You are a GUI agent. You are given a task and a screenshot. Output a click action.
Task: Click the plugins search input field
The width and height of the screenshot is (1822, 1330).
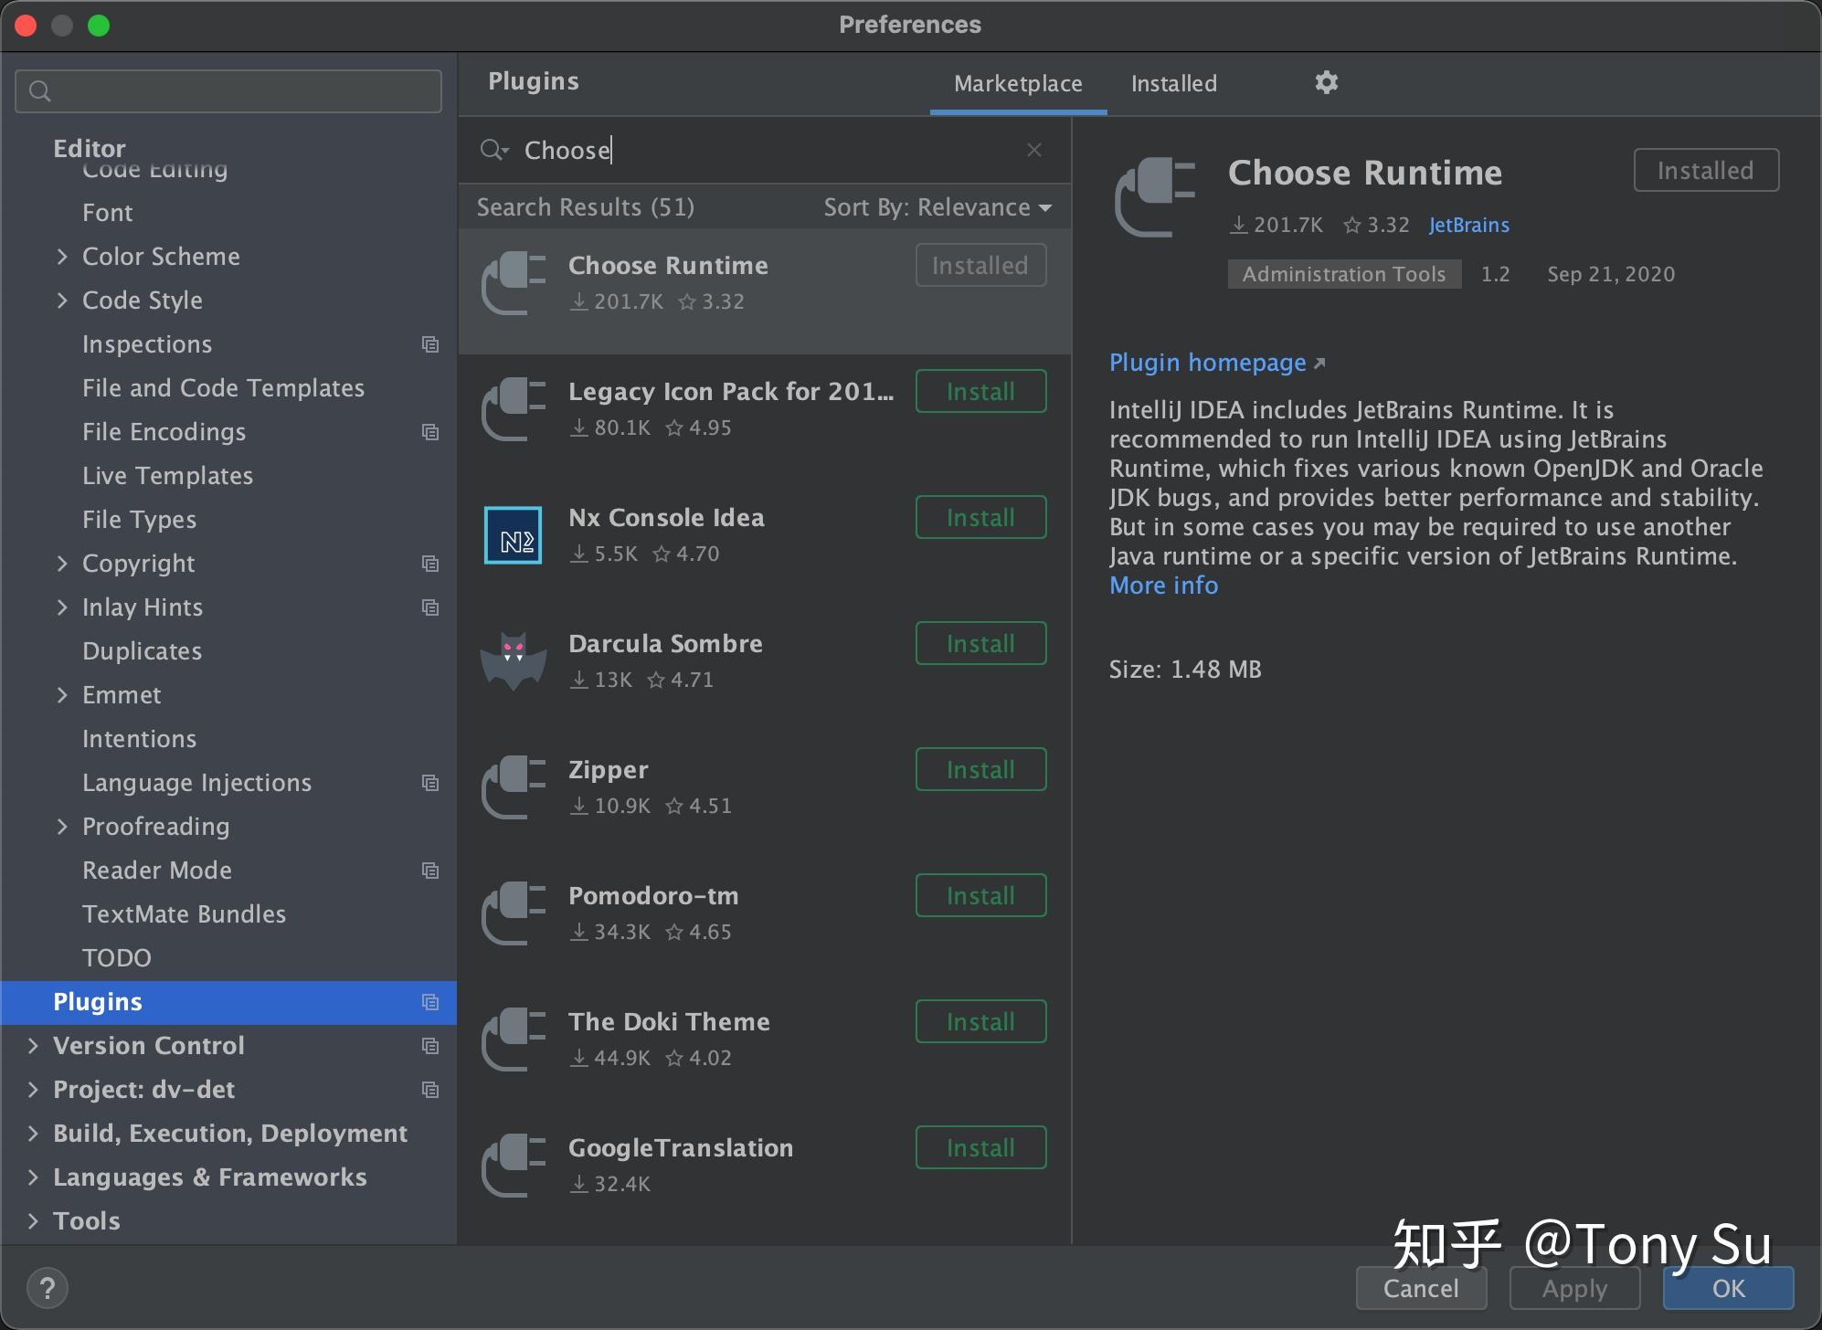click(731, 150)
